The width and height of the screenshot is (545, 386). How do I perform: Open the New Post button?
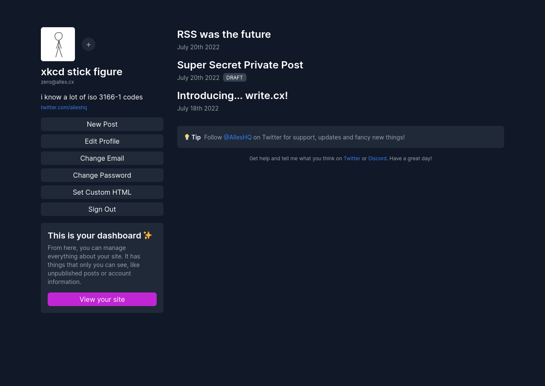pos(102,124)
